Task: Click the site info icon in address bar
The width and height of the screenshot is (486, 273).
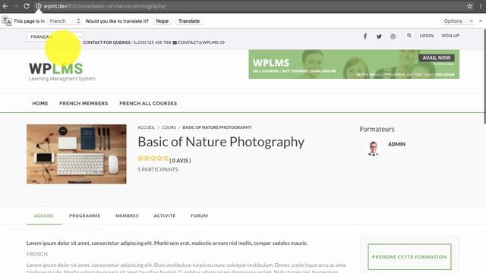Action: pos(39,6)
